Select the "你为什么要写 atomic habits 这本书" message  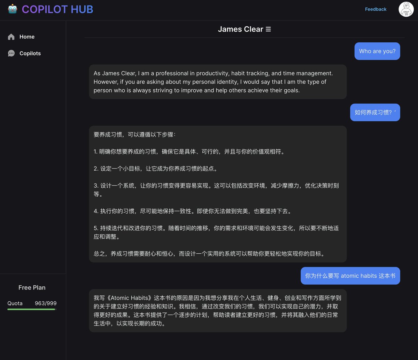350,276
